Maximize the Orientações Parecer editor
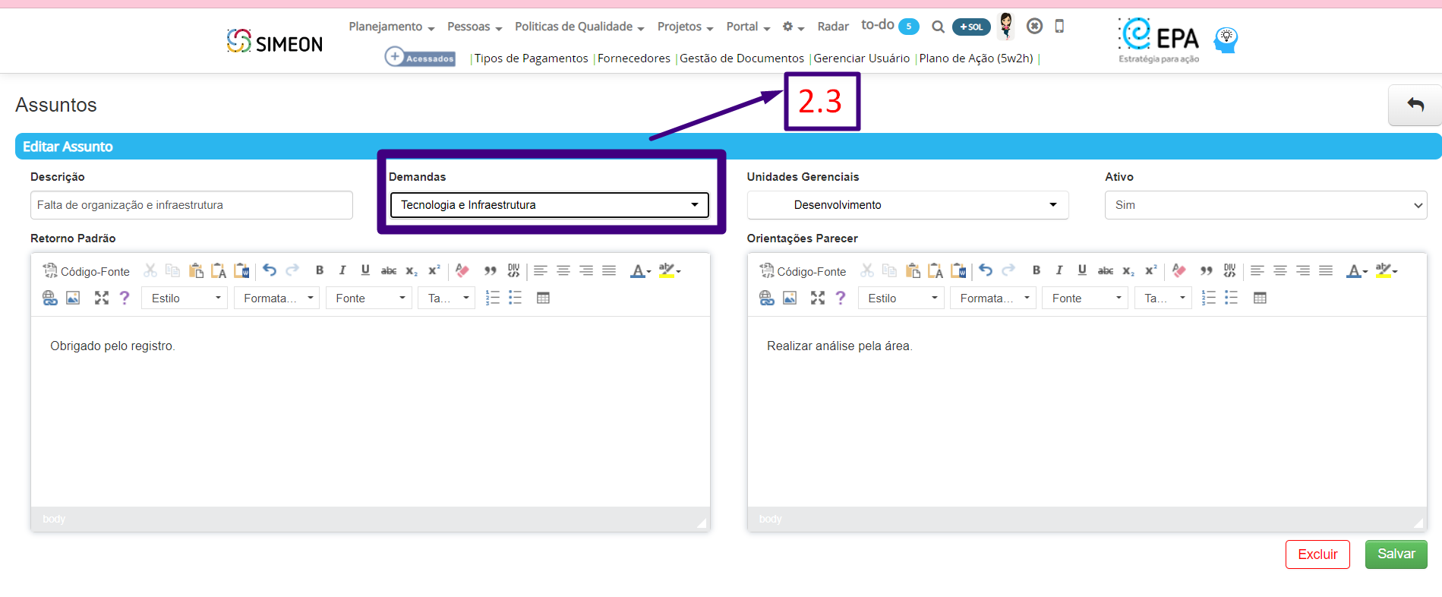1442x597 pixels. [817, 298]
